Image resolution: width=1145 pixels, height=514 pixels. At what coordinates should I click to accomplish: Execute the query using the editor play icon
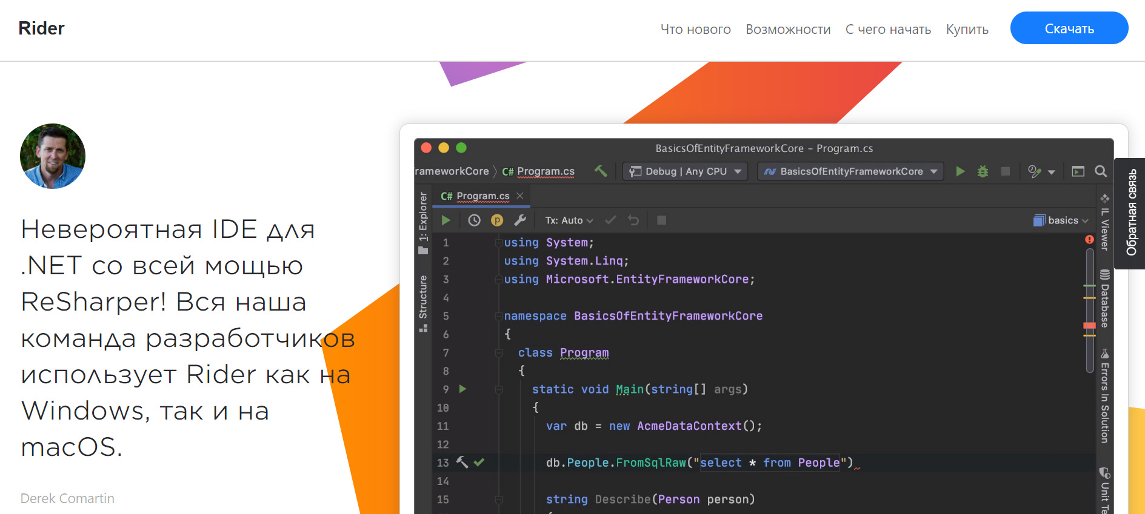click(x=446, y=220)
